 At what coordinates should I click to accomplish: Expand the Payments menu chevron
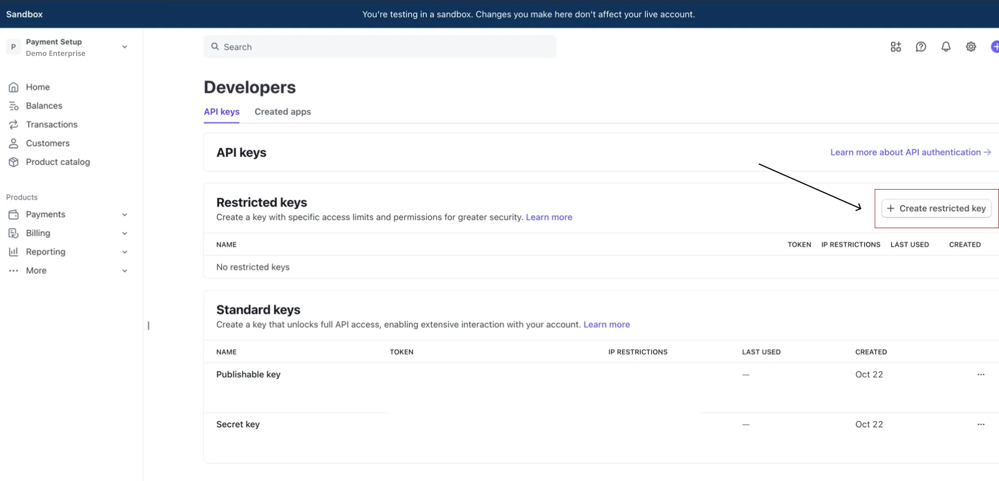tap(125, 215)
